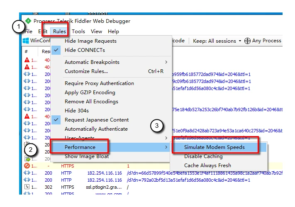Screen dimensions: 295x207
Task: Select session URL ending 9c09fb6185772dad974&id=2046&ttl=1
Action: [211, 81]
